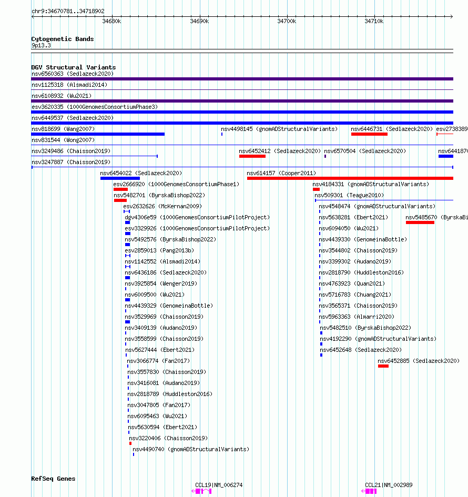Select the red nsv6446731 (Sedlazeck2020) bar
The image size is (468, 497).
tap(369, 135)
